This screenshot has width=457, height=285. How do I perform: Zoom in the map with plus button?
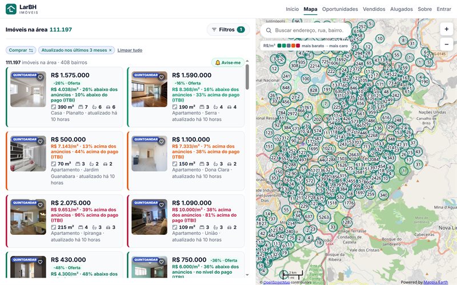(x=447, y=29)
